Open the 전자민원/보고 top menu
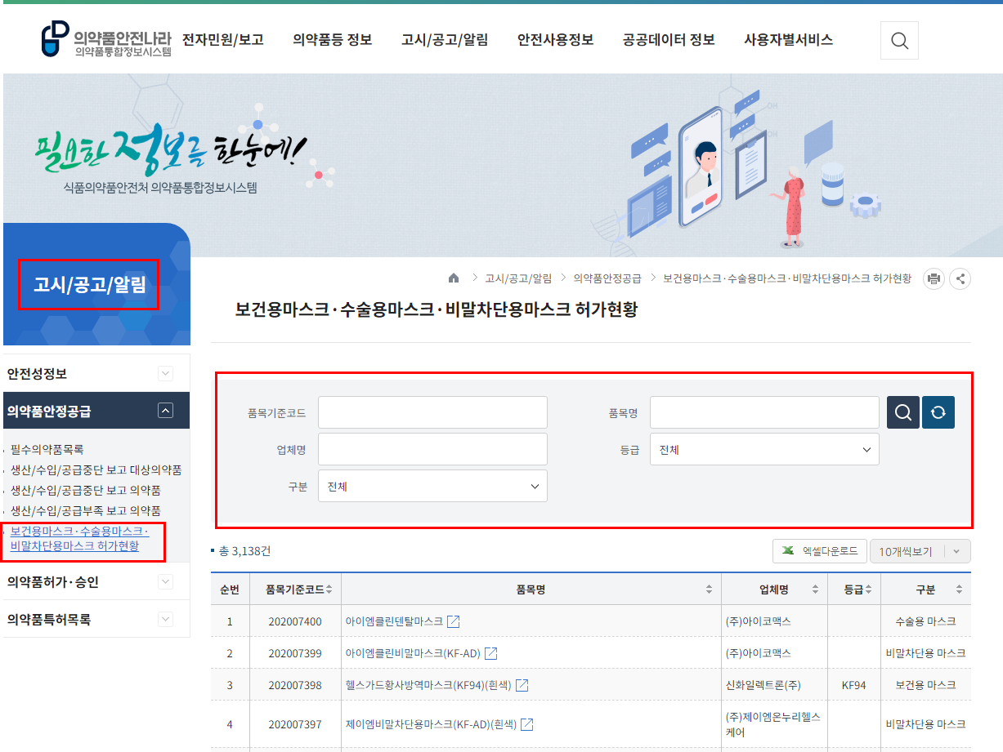This screenshot has height=752, width=1003. (223, 40)
